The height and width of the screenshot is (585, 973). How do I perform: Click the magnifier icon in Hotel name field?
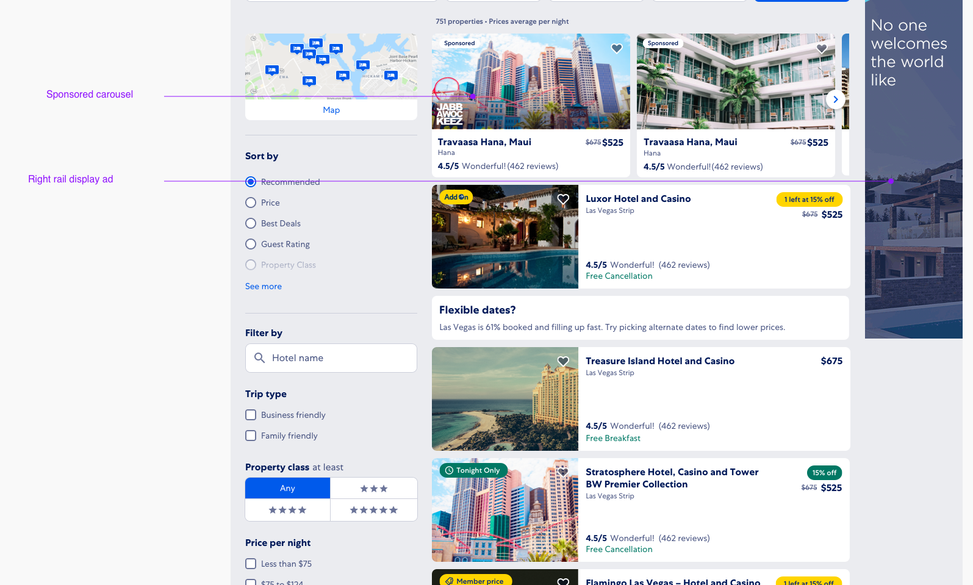click(x=259, y=358)
